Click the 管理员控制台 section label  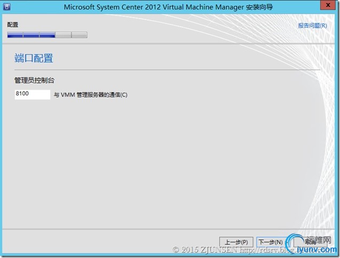click(x=34, y=80)
